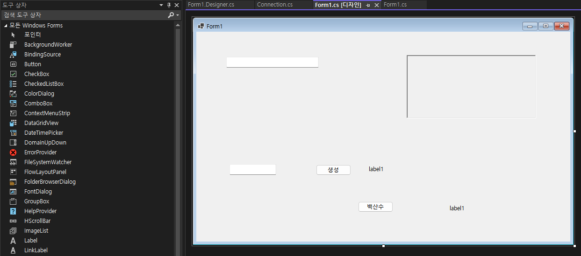This screenshot has height=256, width=581.
Task: Pick the FontDialog component icon
Action: tap(13, 192)
